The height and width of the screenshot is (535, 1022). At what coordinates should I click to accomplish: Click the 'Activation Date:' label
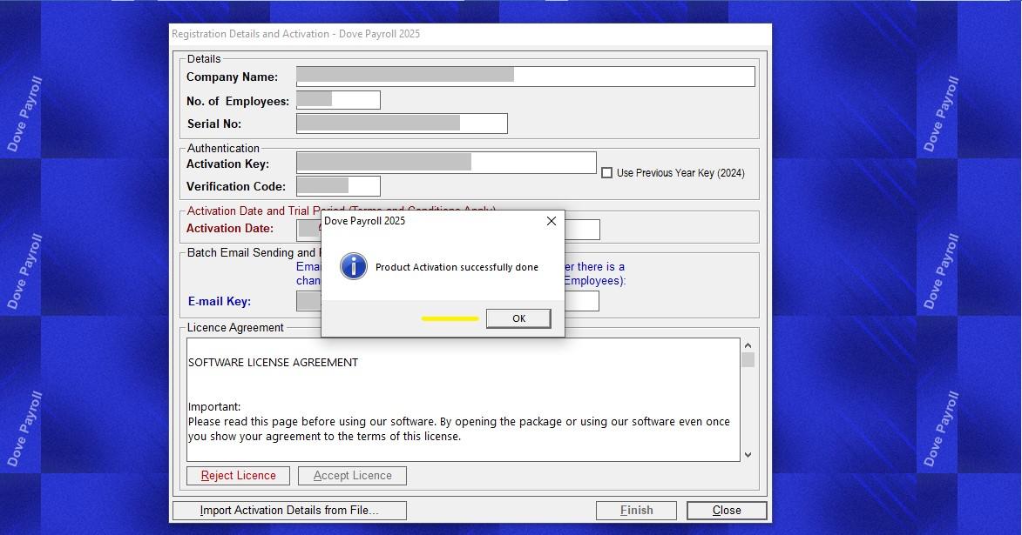(x=230, y=229)
